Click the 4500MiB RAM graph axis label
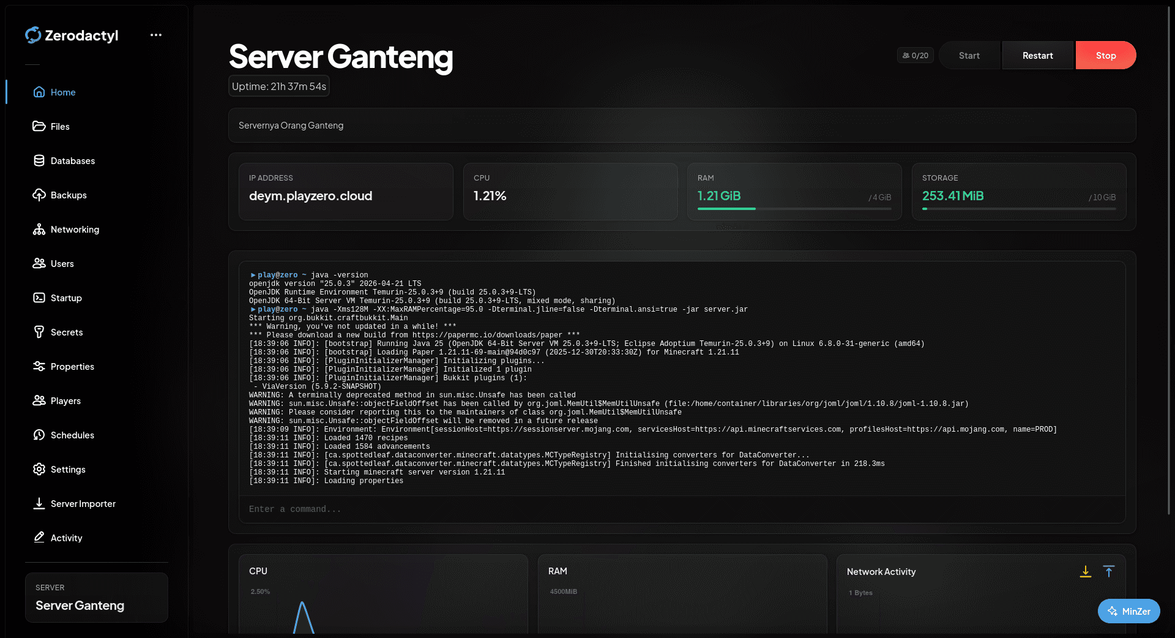The image size is (1175, 638). pyautogui.click(x=564, y=591)
